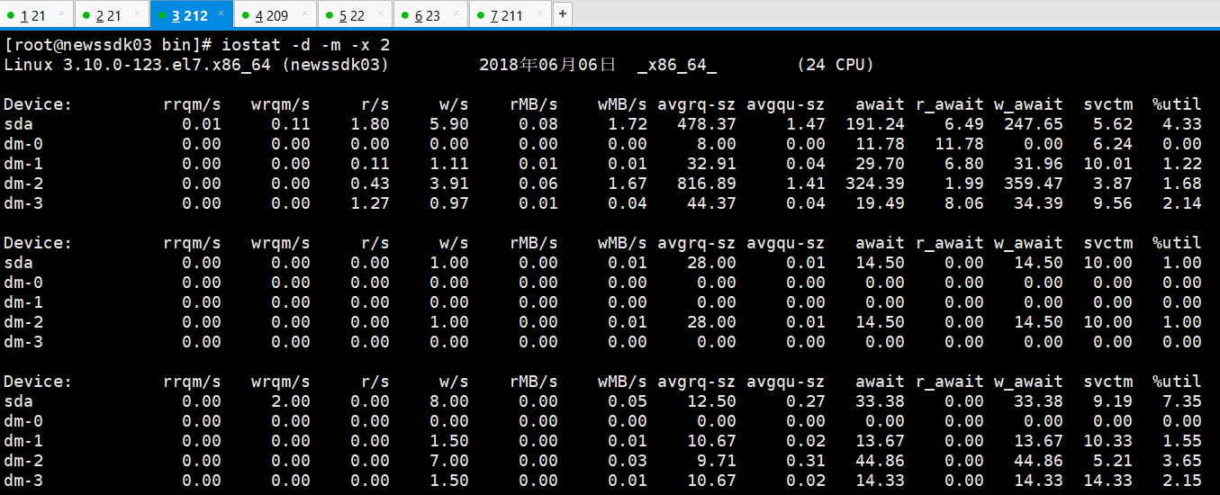Click the avgqu-sz value "1.41"
Viewport: 1220px width, 495px height.
click(806, 184)
